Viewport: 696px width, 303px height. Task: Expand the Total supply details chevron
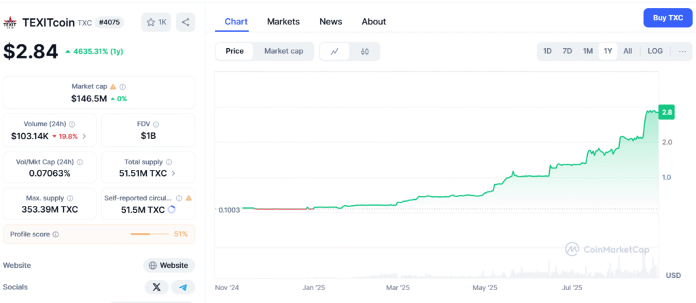point(173,173)
